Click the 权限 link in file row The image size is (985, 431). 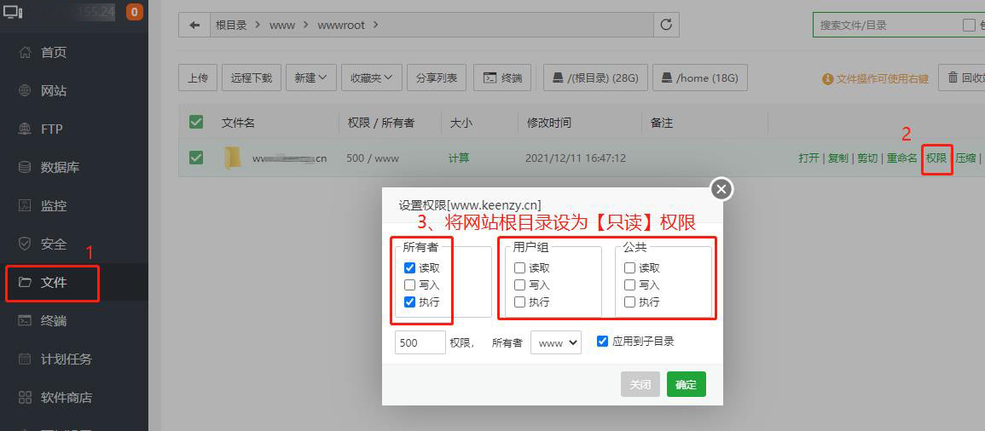[936, 158]
